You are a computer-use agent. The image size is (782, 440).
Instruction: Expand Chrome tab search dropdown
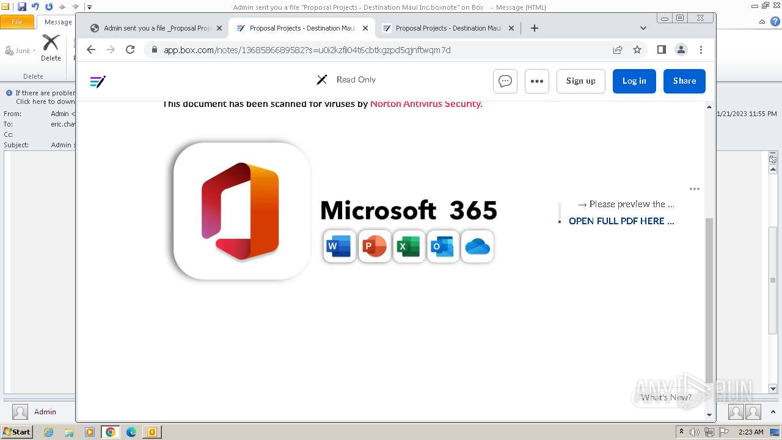tap(643, 28)
